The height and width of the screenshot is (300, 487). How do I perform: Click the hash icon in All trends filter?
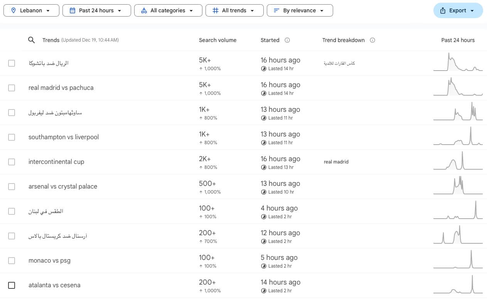pyautogui.click(x=215, y=10)
